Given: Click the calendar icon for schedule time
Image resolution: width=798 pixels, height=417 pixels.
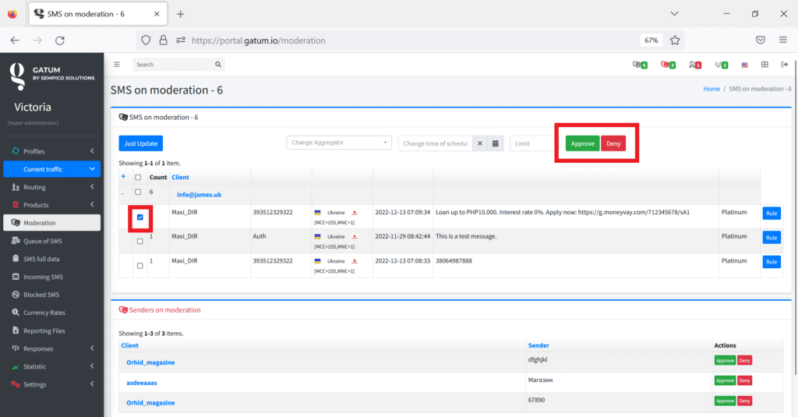Looking at the screenshot, I should pyautogui.click(x=495, y=143).
